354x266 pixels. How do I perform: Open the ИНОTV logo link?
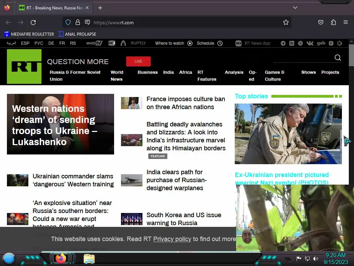tap(94, 43)
